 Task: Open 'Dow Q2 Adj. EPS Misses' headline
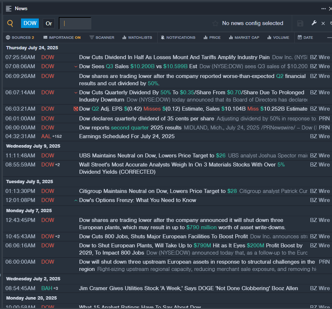click(x=193, y=109)
